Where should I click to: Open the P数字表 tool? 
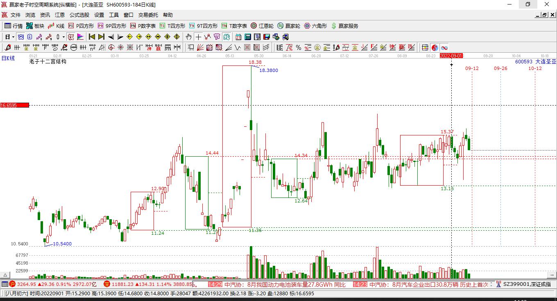coord(143,26)
